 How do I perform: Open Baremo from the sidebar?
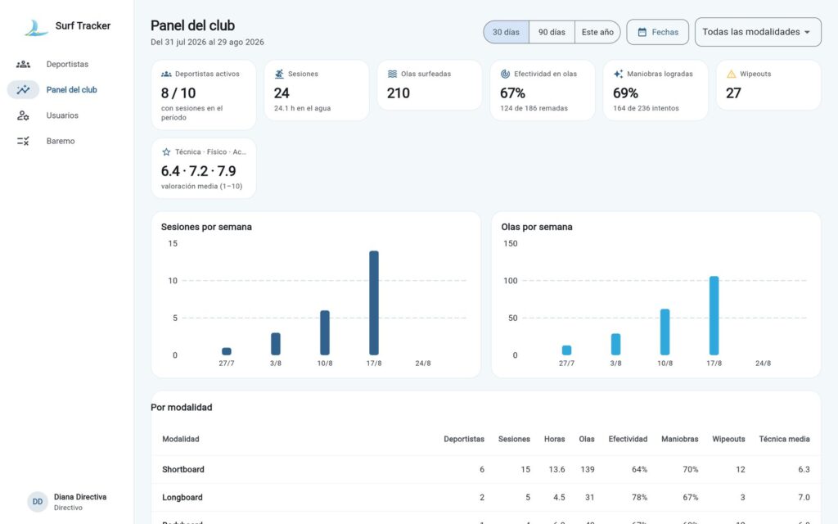pyautogui.click(x=67, y=141)
